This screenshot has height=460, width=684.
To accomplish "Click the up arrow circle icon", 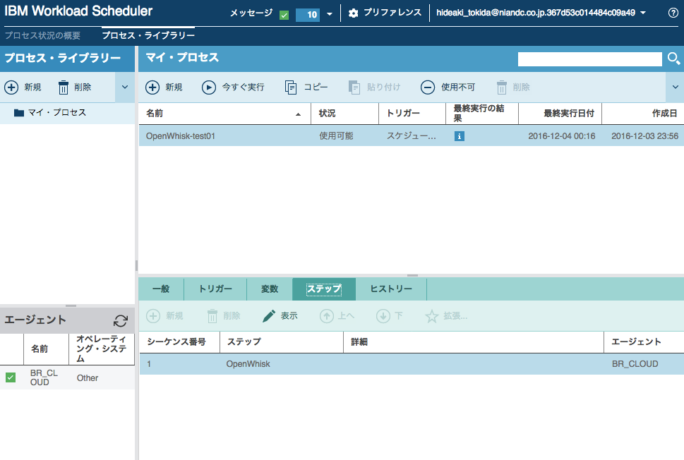I will 327,315.
